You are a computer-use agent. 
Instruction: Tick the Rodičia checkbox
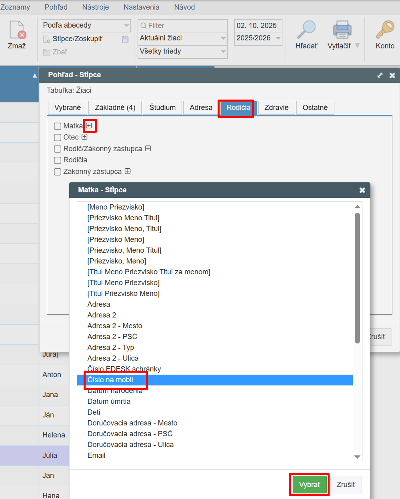pos(58,160)
